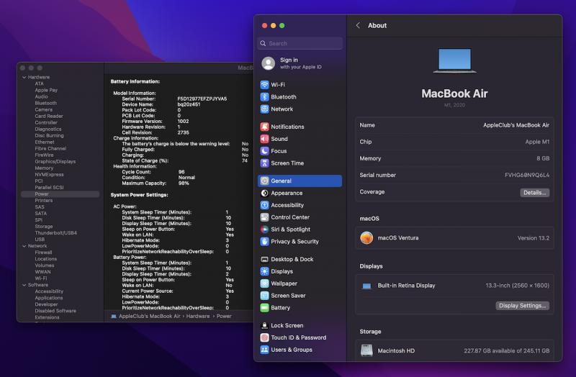
Task: Select Camera in System Information sidebar
Action: tap(44, 109)
